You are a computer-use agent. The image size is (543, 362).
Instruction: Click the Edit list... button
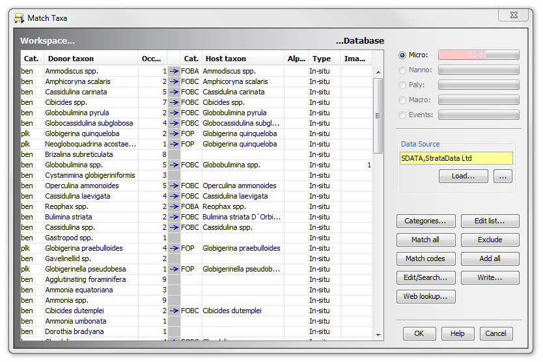(490, 221)
